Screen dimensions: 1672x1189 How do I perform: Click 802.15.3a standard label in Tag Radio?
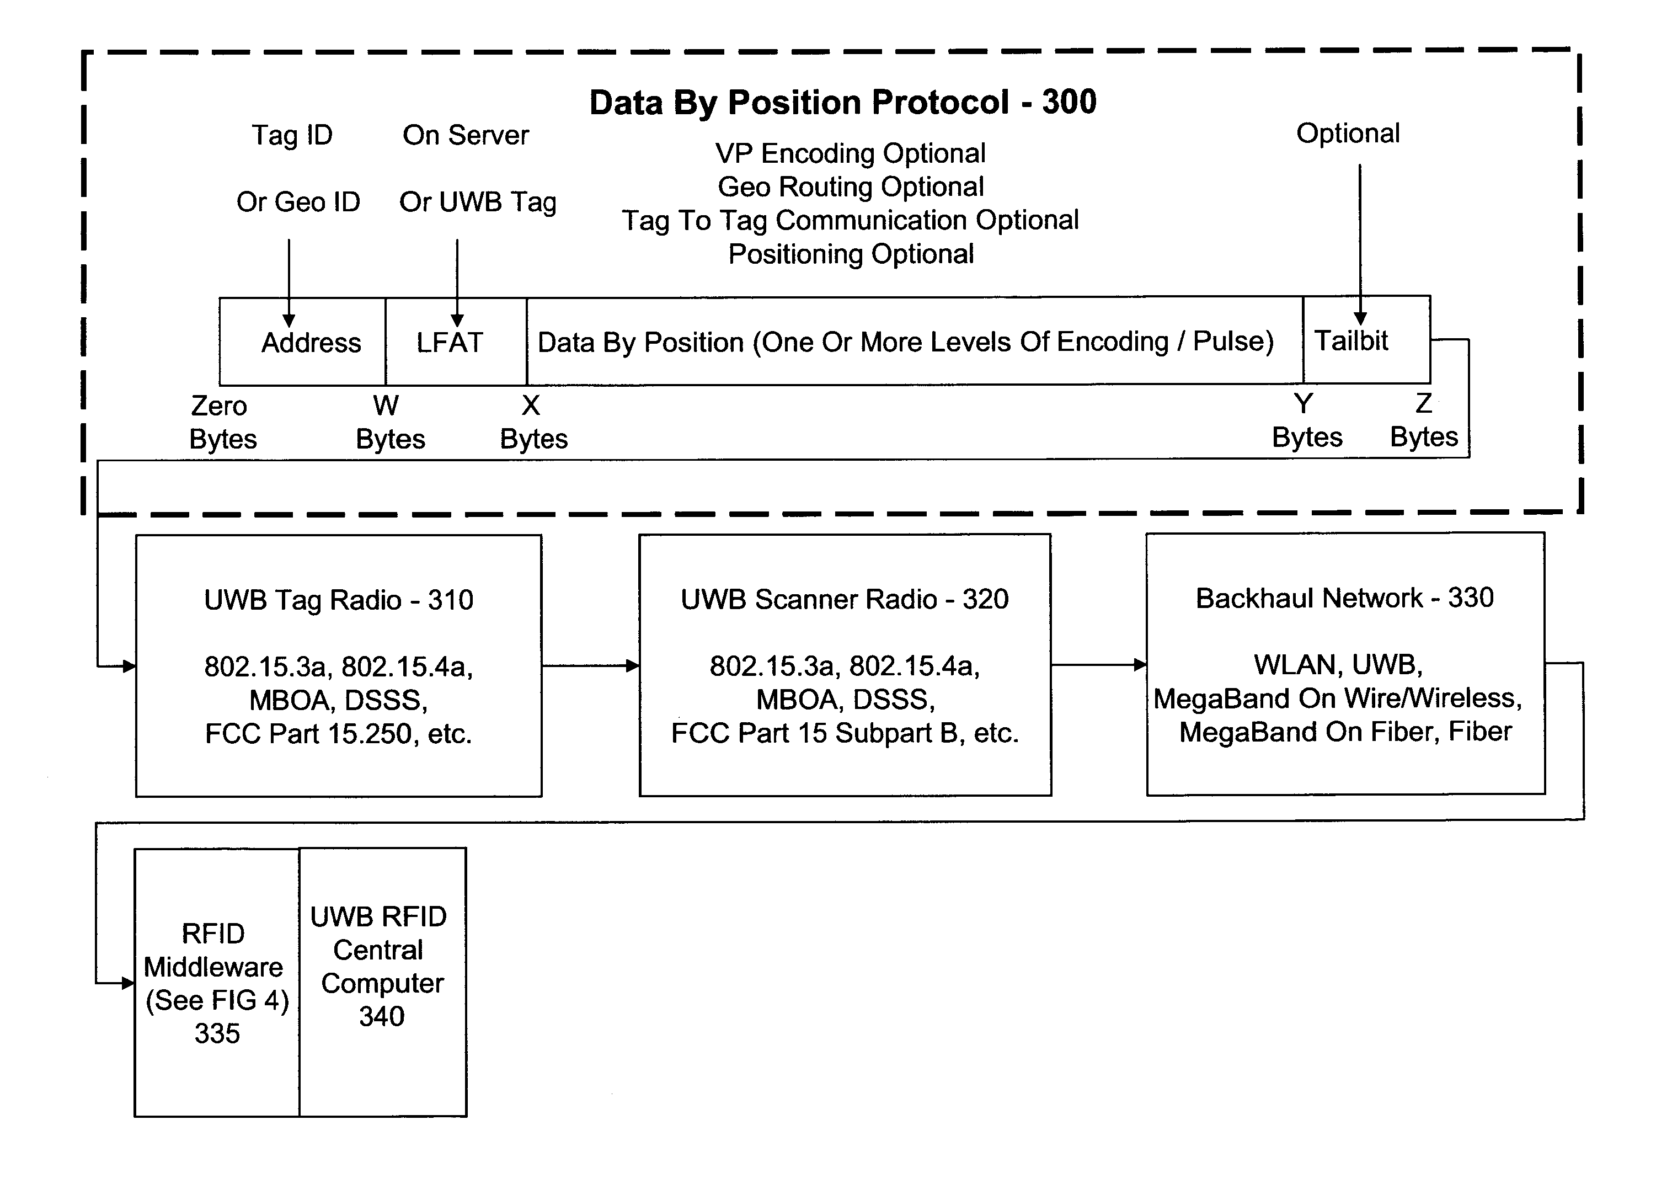(x=249, y=658)
